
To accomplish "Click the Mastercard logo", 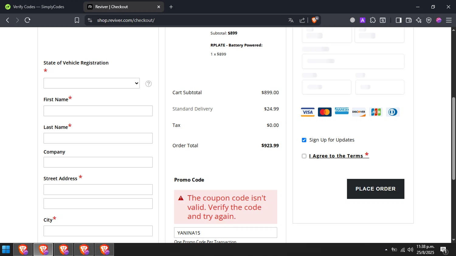I will tap(325, 112).
